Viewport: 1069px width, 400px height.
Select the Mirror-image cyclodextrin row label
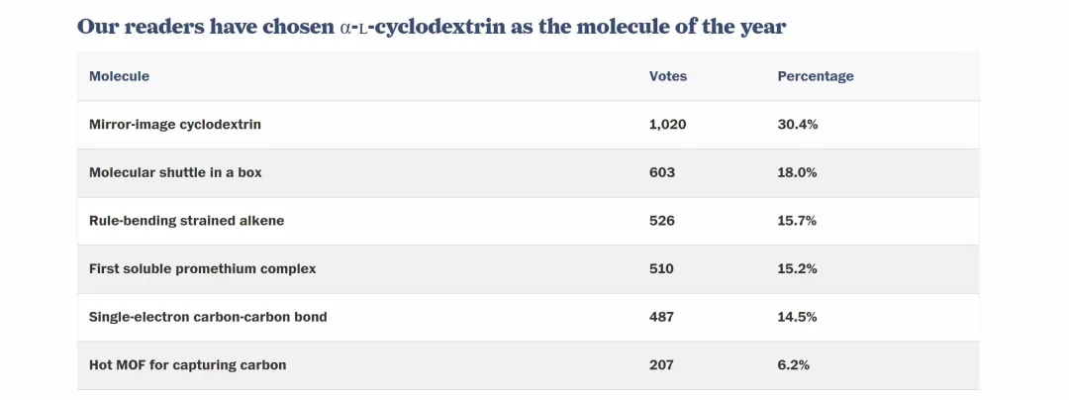(175, 125)
